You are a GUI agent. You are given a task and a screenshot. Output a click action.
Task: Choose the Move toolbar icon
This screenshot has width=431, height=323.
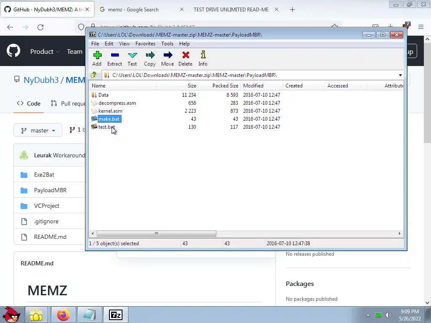pos(168,58)
